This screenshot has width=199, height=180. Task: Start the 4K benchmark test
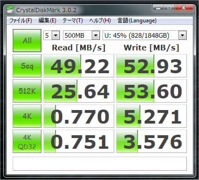pyautogui.click(x=27, y=116)
